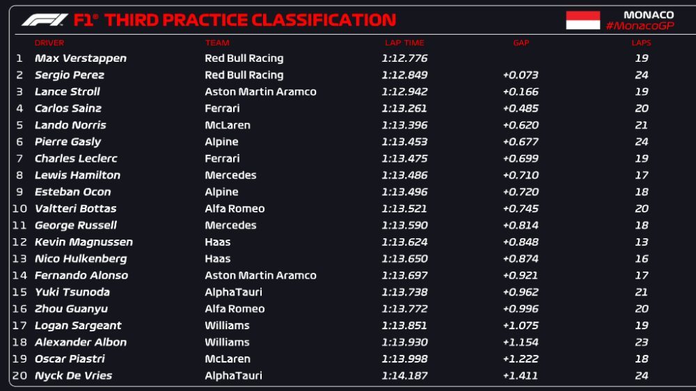Select driver name Sergio Perez
Viewport: 696px width, 391px height.
[69, 75]
